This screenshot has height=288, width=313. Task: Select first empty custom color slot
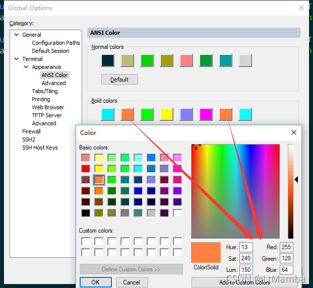pyautogui.click(x=86, y=241)
